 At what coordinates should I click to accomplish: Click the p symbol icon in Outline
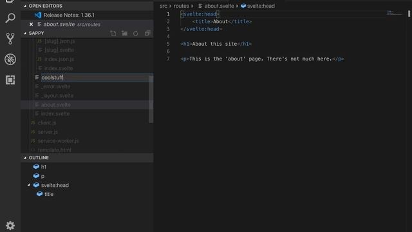pyautogui.click(x=36, y=175)
